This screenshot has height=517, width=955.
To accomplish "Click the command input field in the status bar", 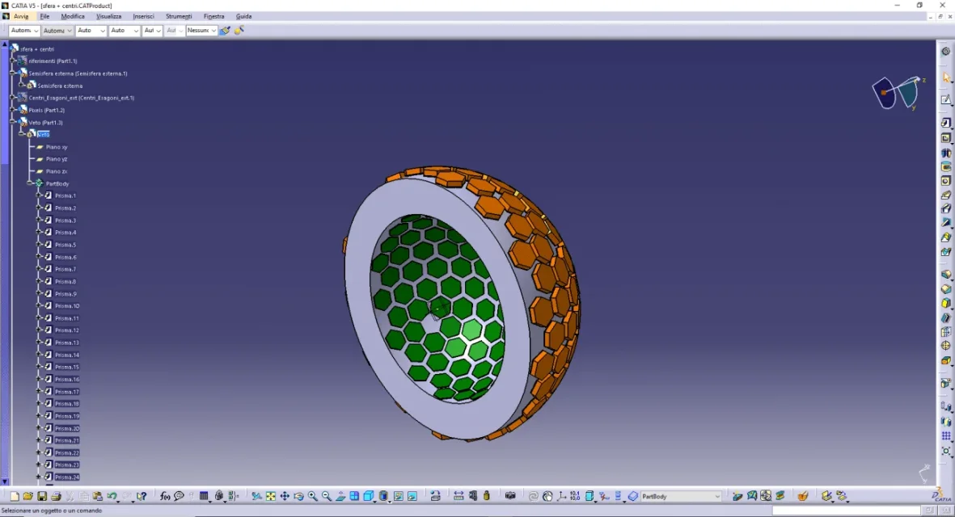I will (x=845, y=511).
